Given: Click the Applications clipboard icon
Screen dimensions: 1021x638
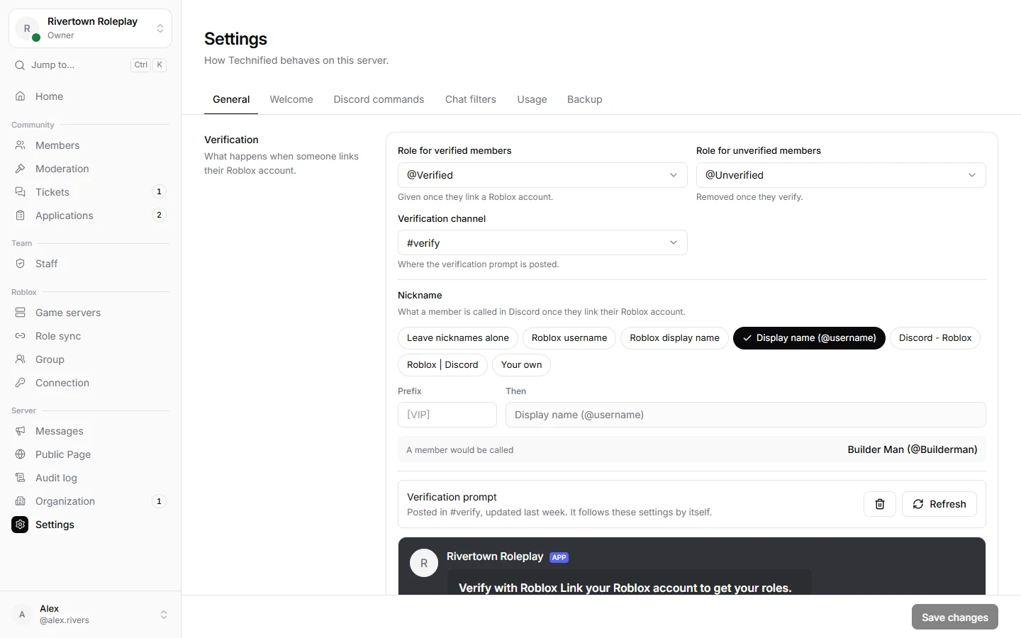Looking at the screenshot, I should click(x=21, y=216).
